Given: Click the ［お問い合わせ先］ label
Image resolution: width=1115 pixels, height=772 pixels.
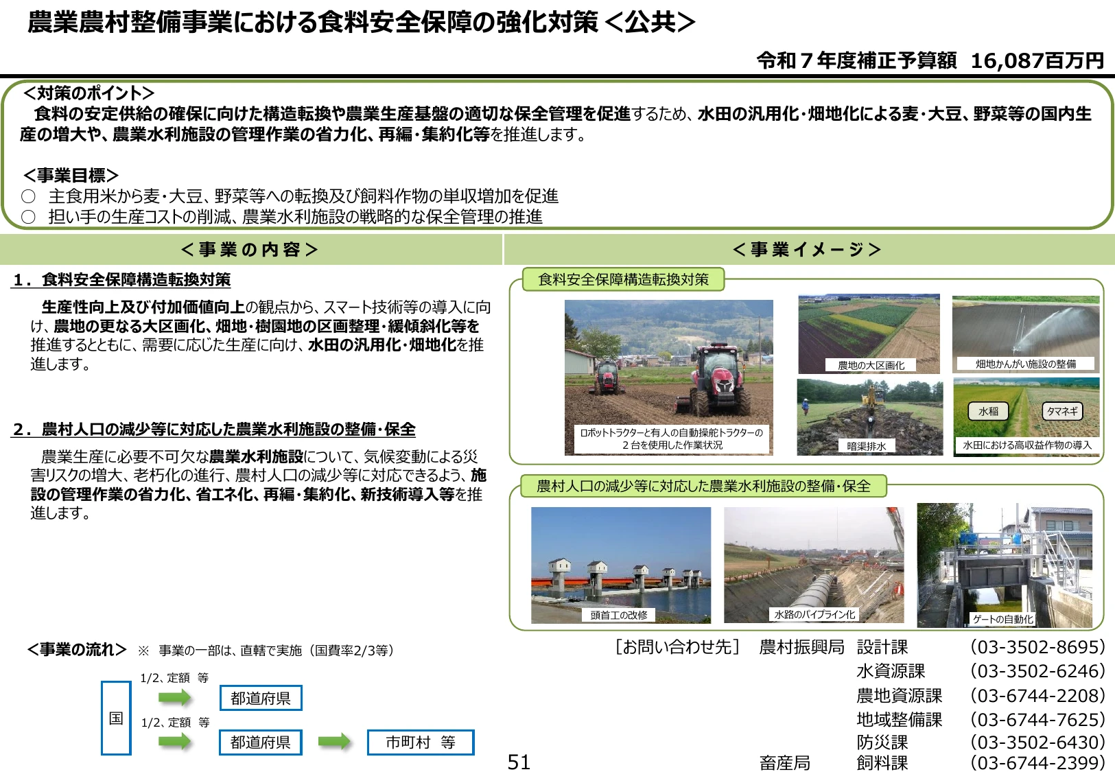Looking at the screenshot, I should [x=677, y=647].
